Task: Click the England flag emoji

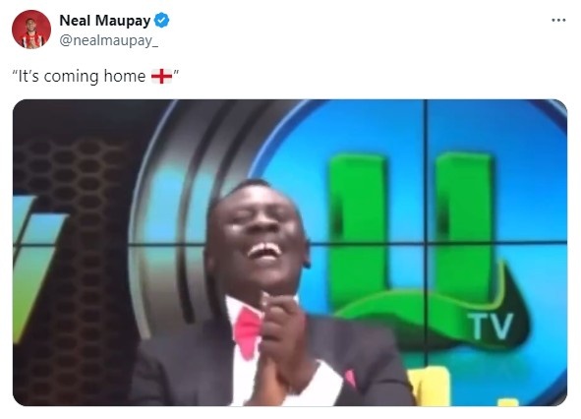Action: (x=161, y=77)
